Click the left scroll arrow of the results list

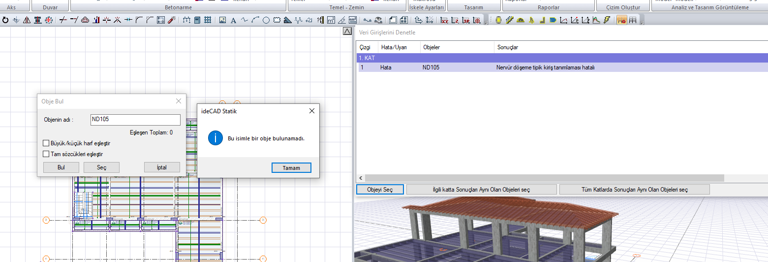(x=361, y=178)
